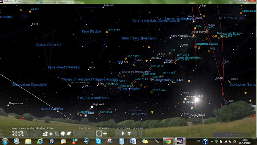Viewport: 257px width, 145px height.
Task: Open Internet Explorer from taskbar
Action: [40, 141]
